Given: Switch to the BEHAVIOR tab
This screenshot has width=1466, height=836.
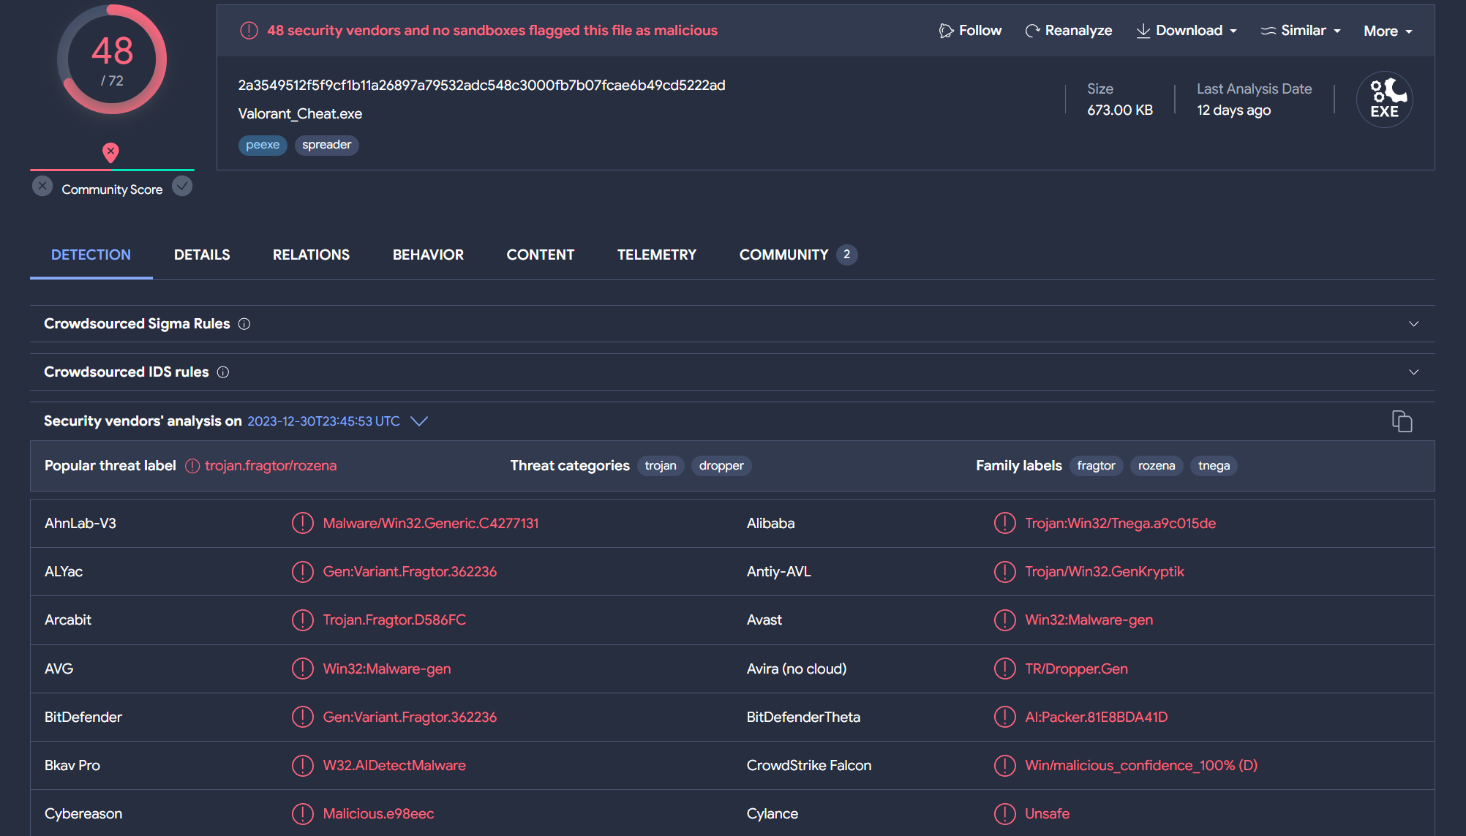Looking at the screenshot, I should click(428, 255).
